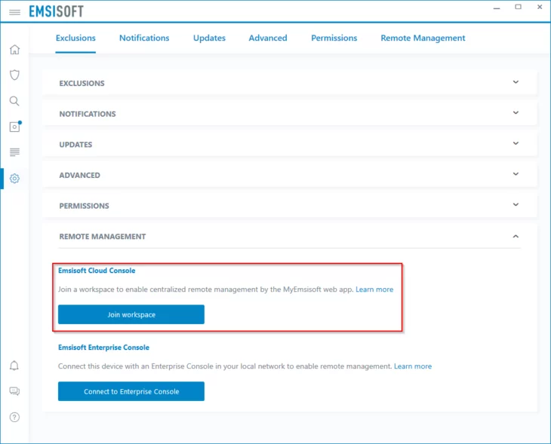Open the chat support icon

coord(14,391)
